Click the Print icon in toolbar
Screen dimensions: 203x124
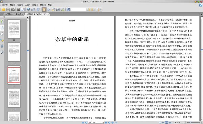(18, 9)
